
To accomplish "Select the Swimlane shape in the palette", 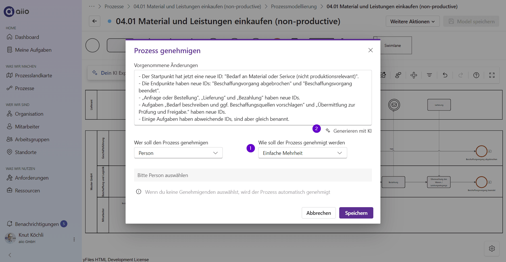I will [x=393, y=45].
